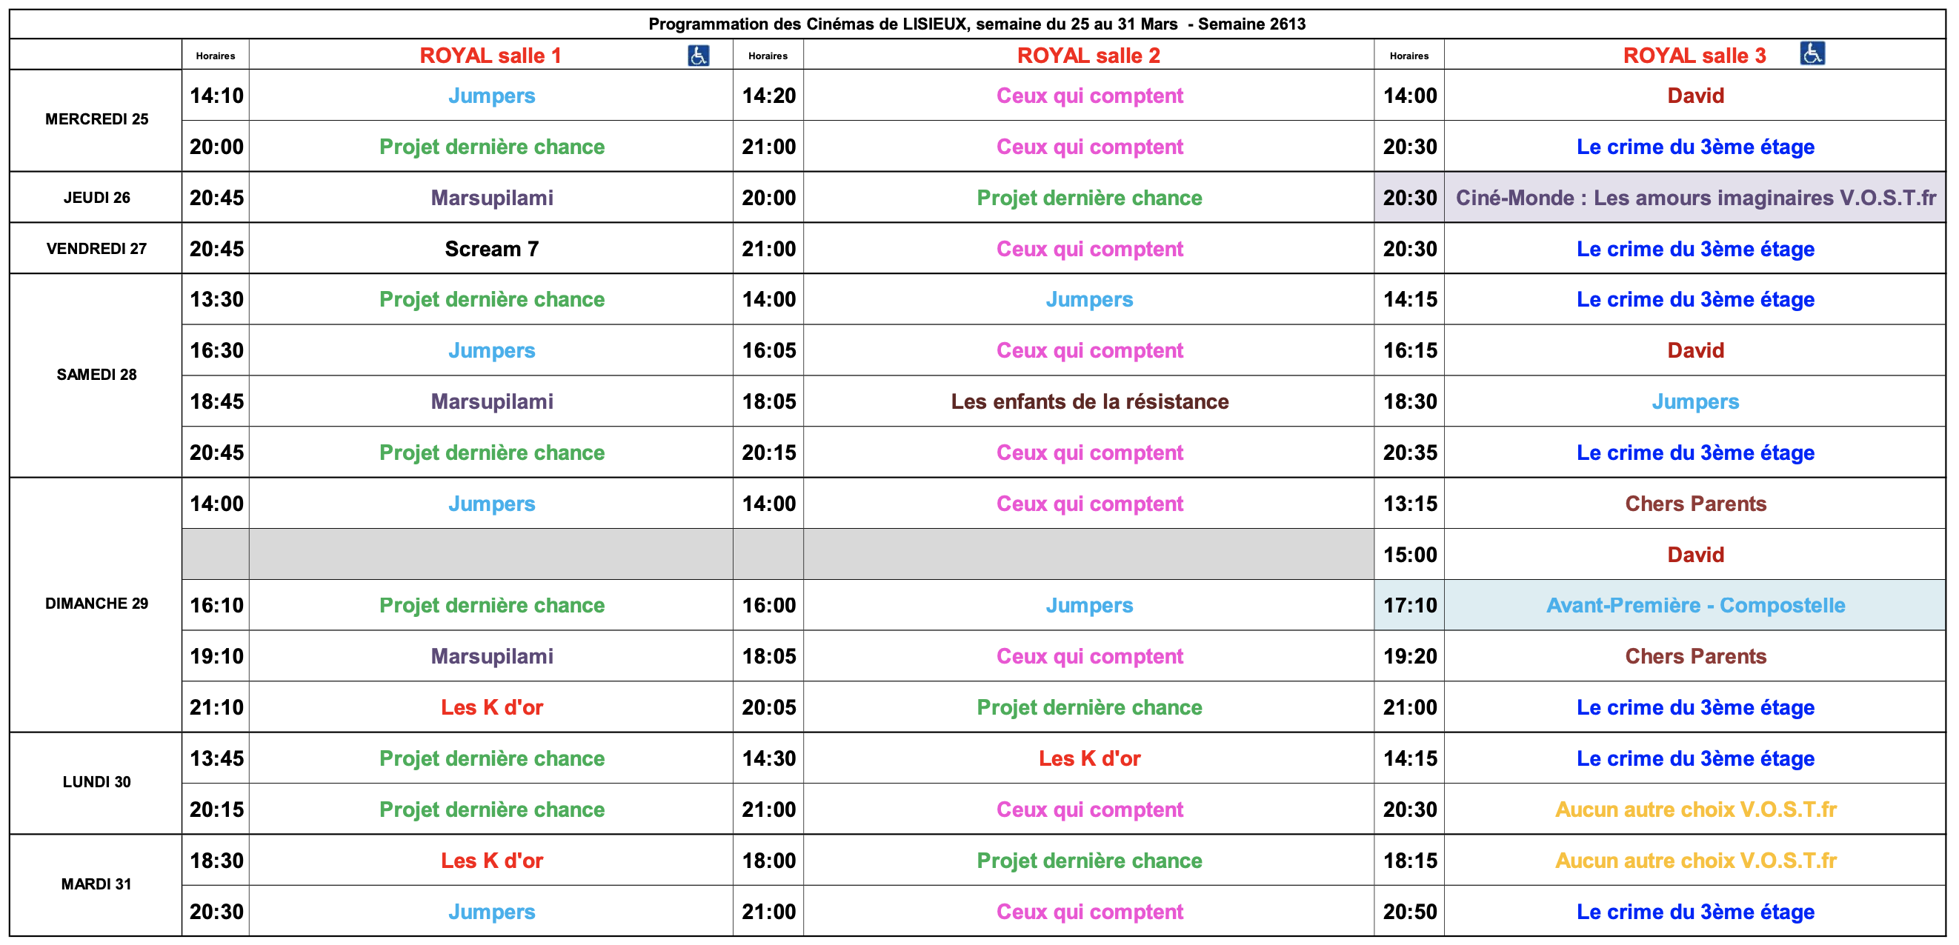
Task: Select Ciné-Monde Les amours imaginaires showing
Action: tap(1694, 198)
